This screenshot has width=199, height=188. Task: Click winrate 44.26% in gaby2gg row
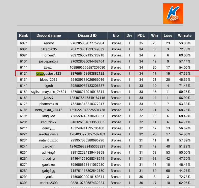pyautogui.click(x=185, y=171)
